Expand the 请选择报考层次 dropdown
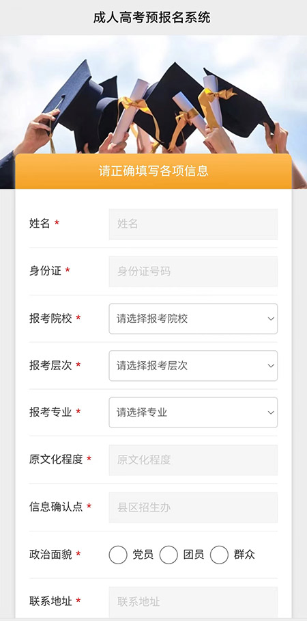This screenshot has height=621, width=307. [x=193, y=366]
